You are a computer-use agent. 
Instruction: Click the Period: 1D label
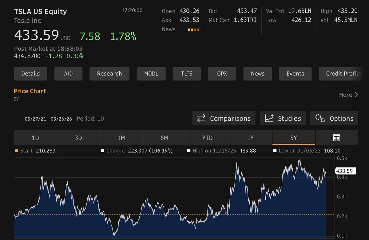click(90, 118)
